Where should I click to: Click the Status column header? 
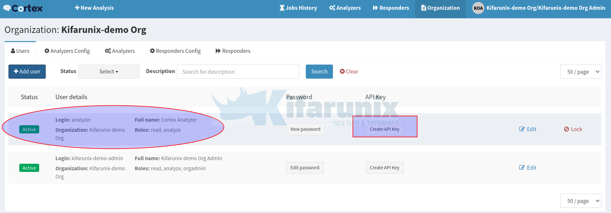click(29, 97)
